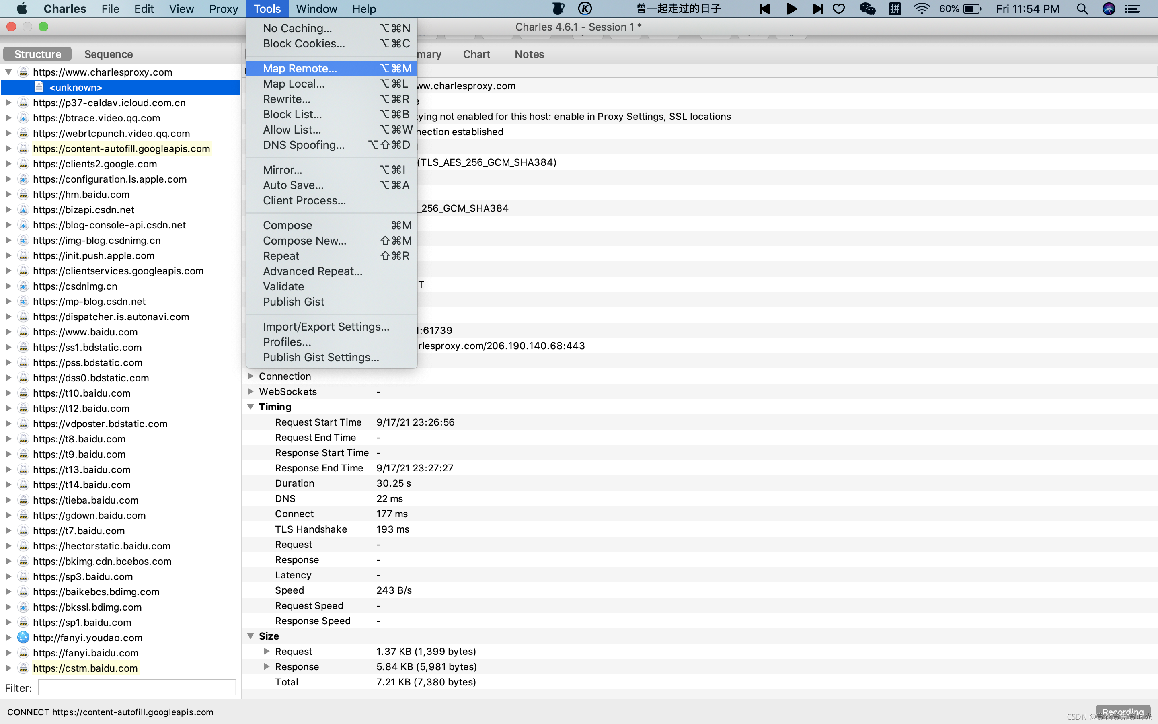
Task: Click the heart icon in menu bar
Action: (x=839, y=8)
